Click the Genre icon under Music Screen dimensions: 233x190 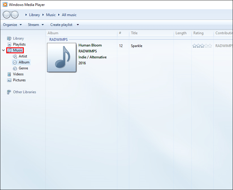pyautogui.click(x=15, y=68)
